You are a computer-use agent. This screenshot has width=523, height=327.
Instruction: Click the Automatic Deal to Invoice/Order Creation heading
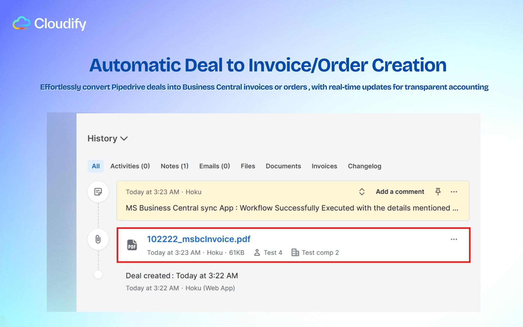[268, 65]
